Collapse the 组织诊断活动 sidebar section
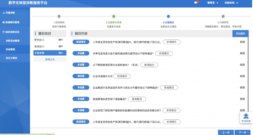Viewport: 253px width, 135px height. [11, 32]
